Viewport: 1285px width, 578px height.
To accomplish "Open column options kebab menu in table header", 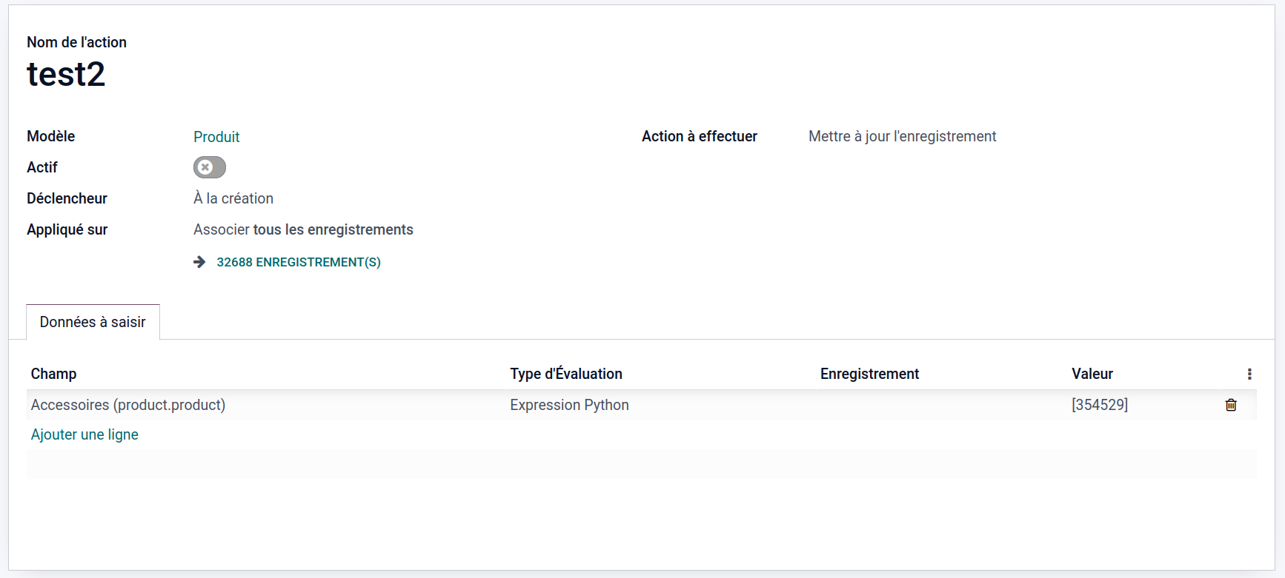I will point(1249,374).
